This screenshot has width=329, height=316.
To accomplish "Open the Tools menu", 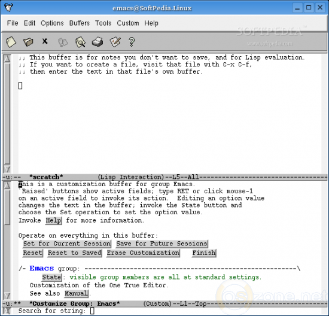I will 103,23.
